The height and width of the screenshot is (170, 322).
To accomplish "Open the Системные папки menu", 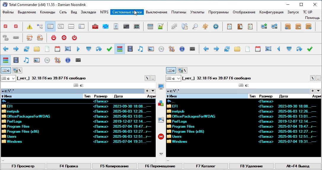I will pos(127,12).
